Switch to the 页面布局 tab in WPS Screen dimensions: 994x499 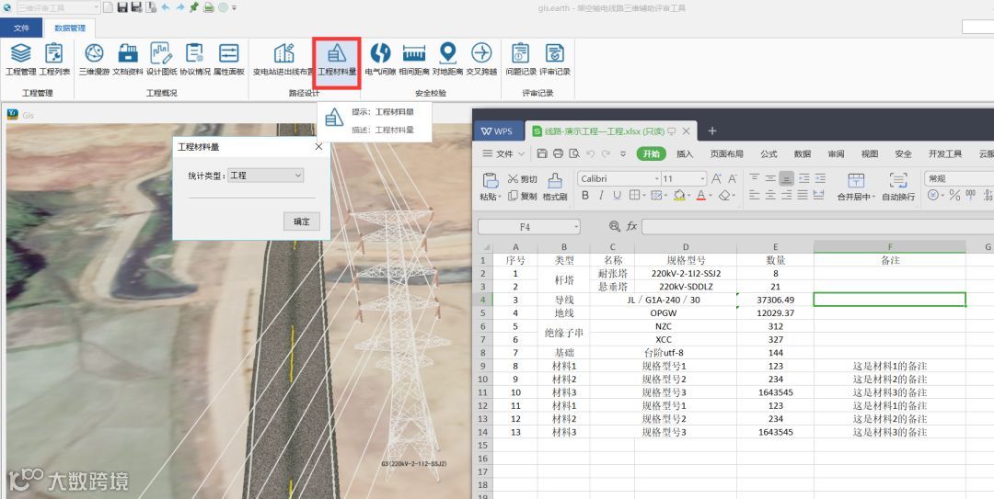[726, 153]
